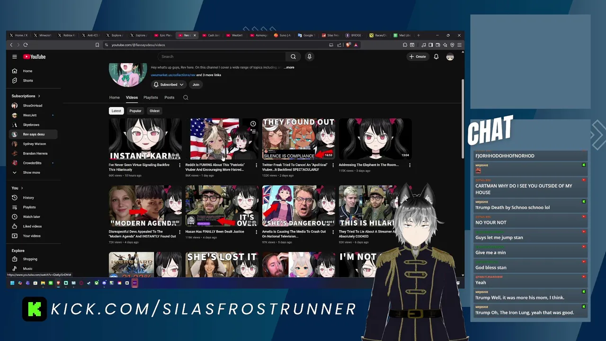Open "MODERN AGENDA" video thumbnail

pos(145,206)
